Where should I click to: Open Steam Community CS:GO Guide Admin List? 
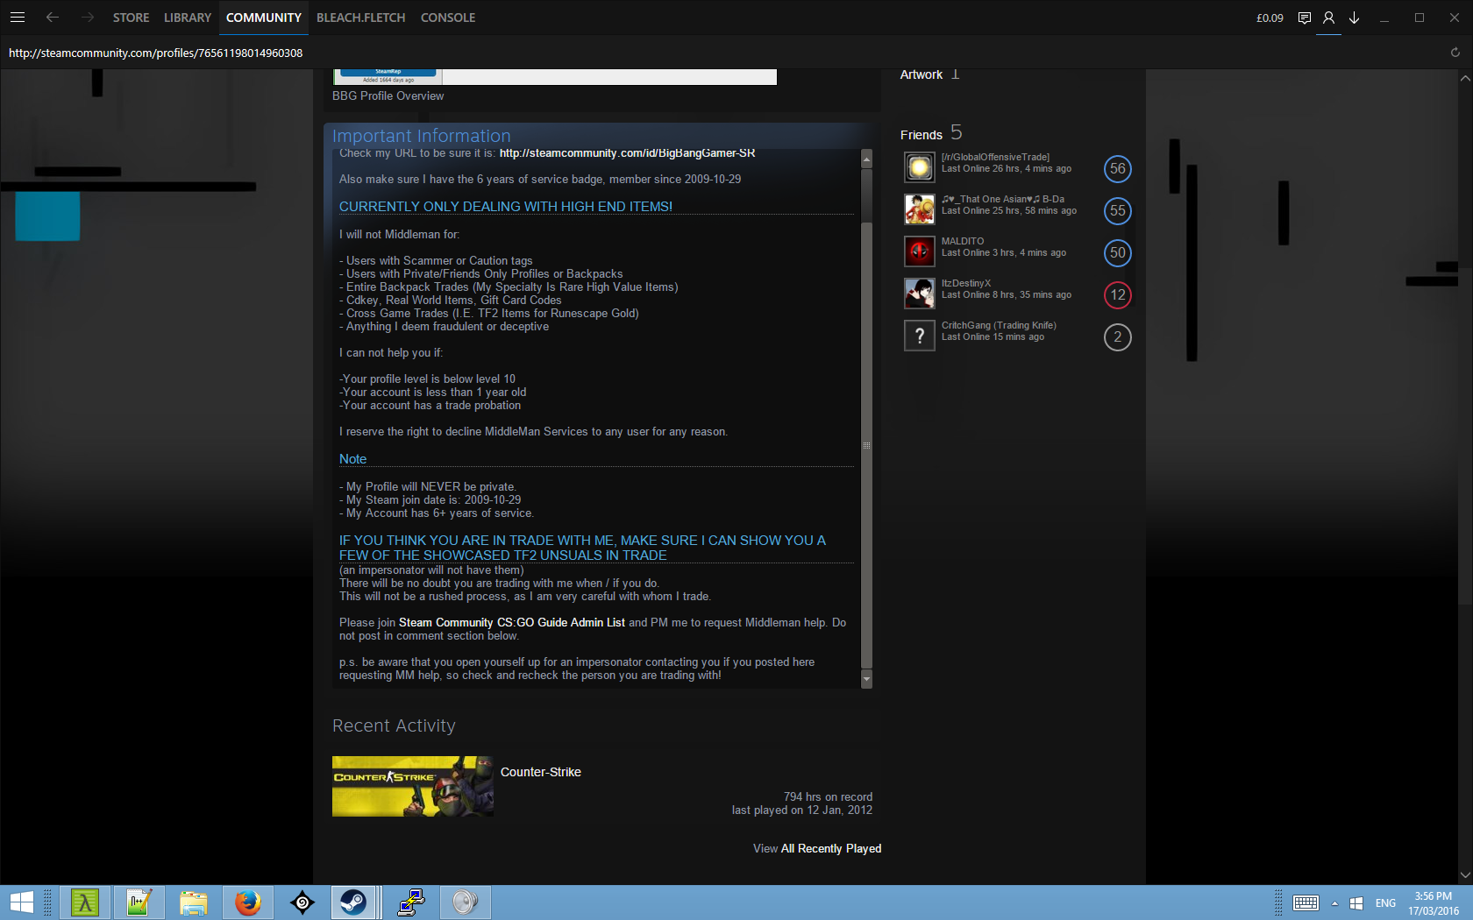click(x=511, y=623)
